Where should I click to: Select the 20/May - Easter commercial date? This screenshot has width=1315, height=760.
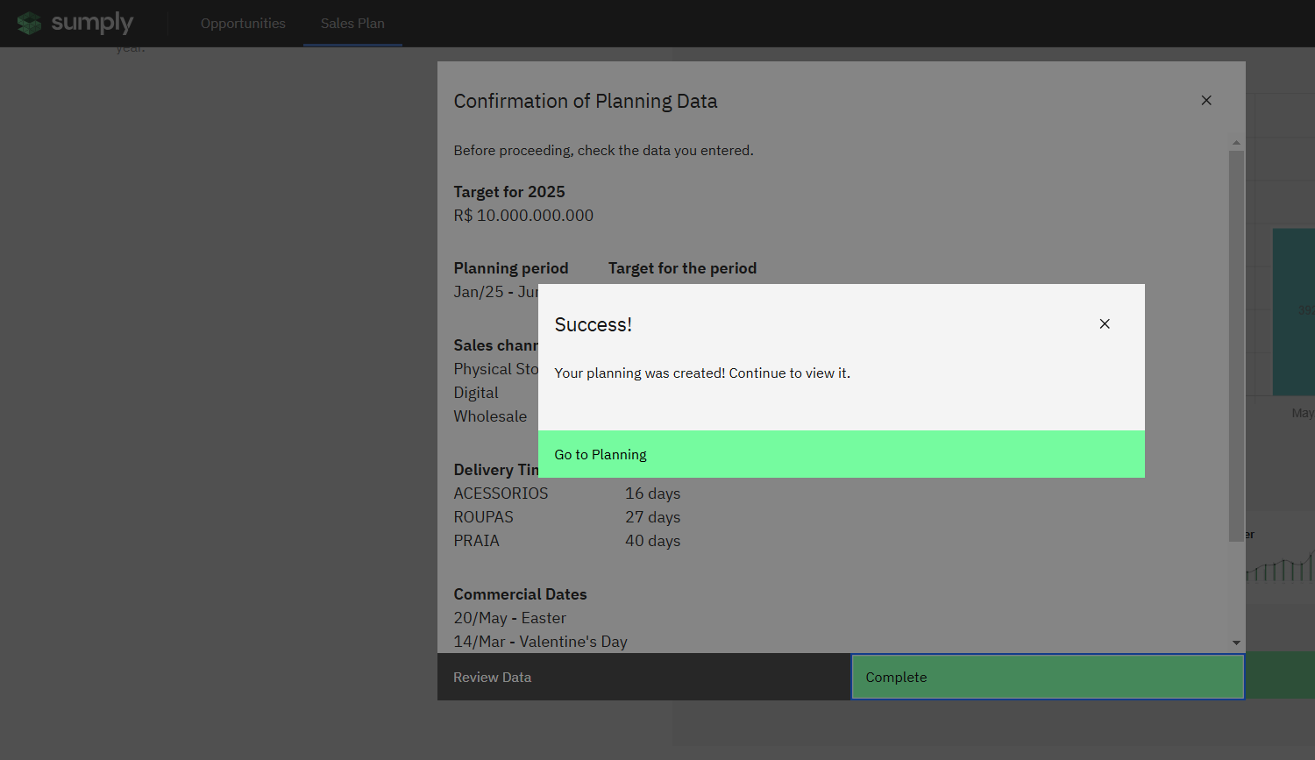509,618
